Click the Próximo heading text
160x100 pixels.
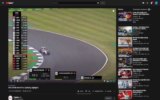click(x=120, y=9)
